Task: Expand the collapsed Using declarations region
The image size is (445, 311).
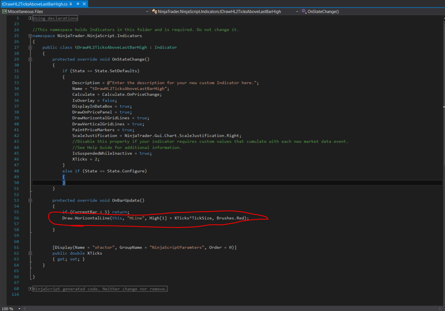Action: pyautogui.click(x=30, y=18)
